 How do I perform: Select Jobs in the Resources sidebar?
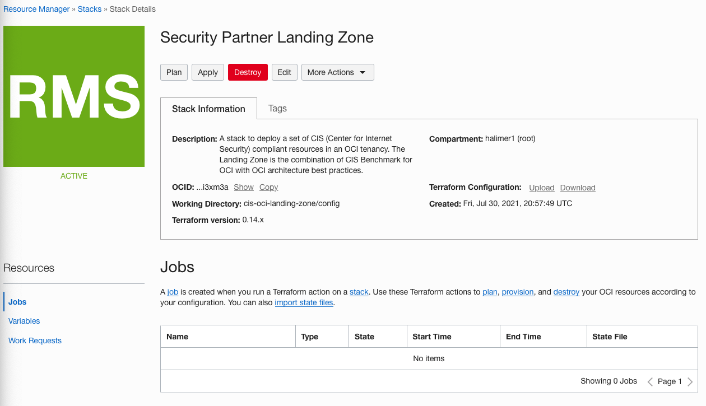pos(16,301)
